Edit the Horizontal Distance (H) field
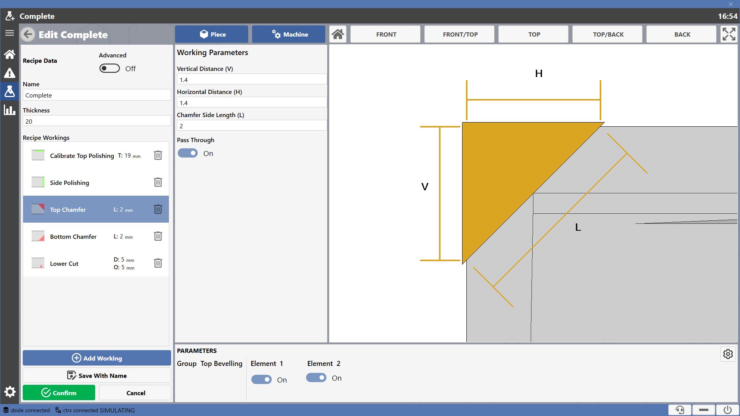The width and height of the screenshot is (740, 416). coord(252,103)
